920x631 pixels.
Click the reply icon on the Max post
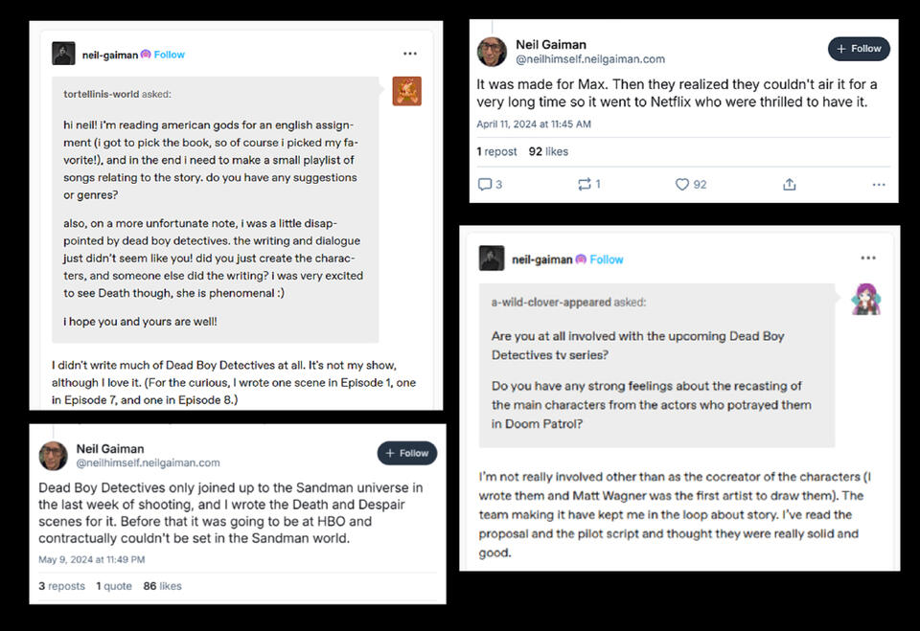pyautogui.click(x=484, y=184)
